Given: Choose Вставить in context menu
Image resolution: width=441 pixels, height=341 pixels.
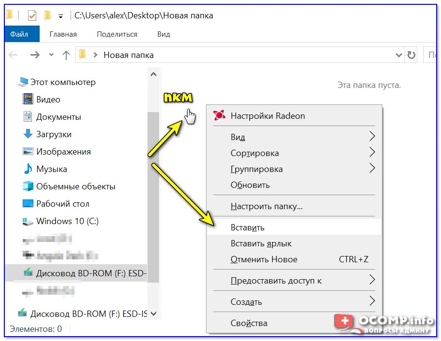Looking at the screenshot, I should tap(294, 227).
